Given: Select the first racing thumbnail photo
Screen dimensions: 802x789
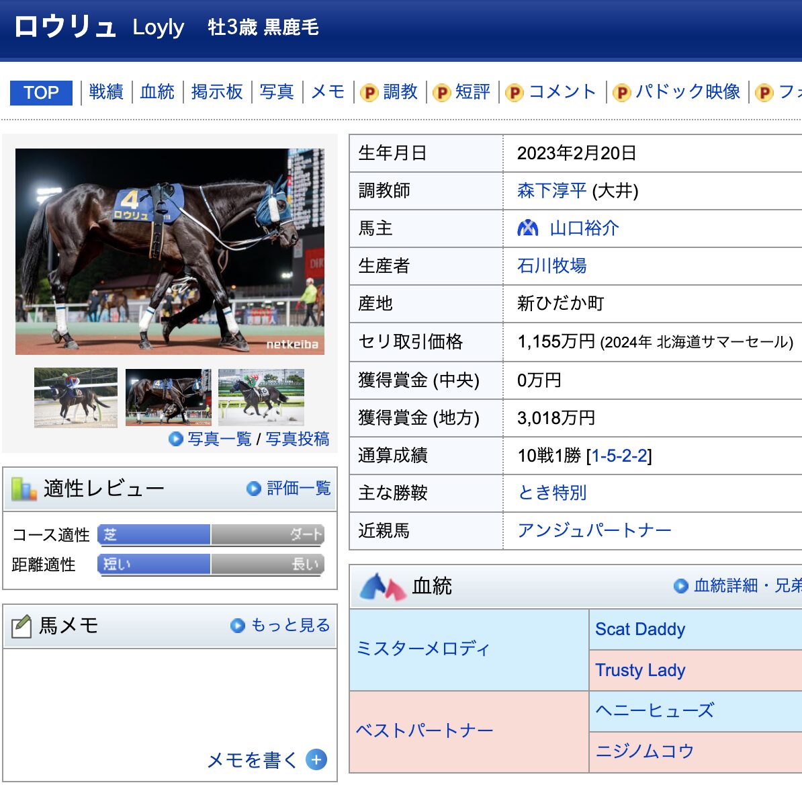Looking at the screenshot, I should tap(76, 398).
